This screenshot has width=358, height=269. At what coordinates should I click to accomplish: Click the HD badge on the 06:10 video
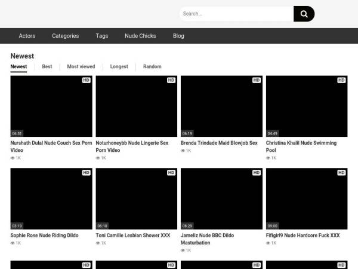point(171,173)
